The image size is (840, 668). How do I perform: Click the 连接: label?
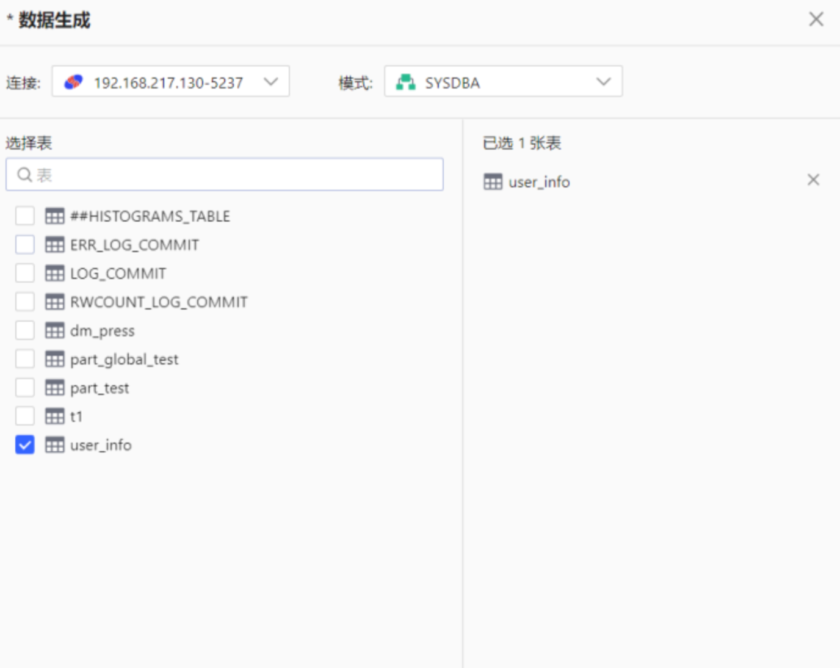(23, 82)
